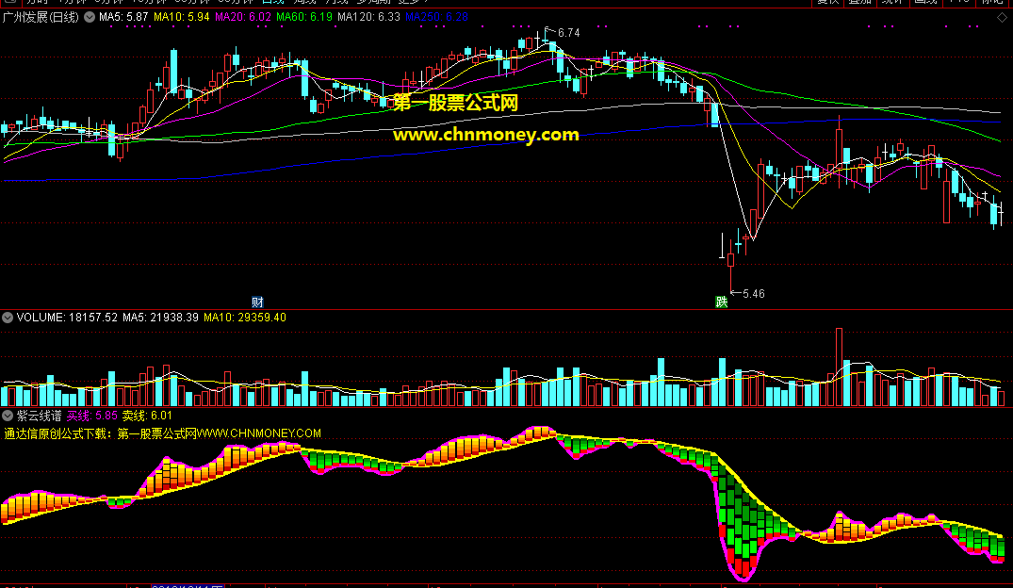Select the magenta MA20: 6.02 label
This screenshot has height=588, width=1013.
[243, 17]
